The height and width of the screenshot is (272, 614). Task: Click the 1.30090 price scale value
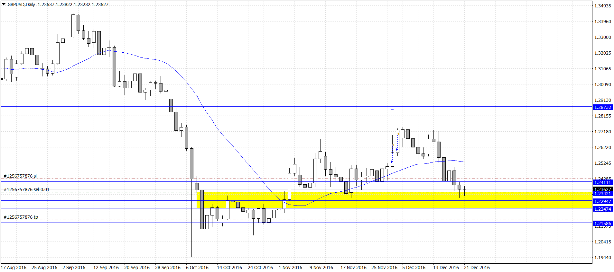tap(603, 84)
